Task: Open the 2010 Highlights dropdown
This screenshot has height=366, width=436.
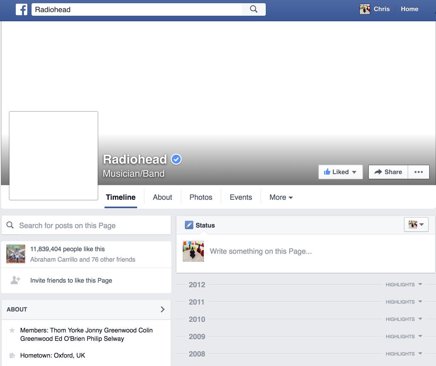Action: pyautogui.click(x=404, y=319)
